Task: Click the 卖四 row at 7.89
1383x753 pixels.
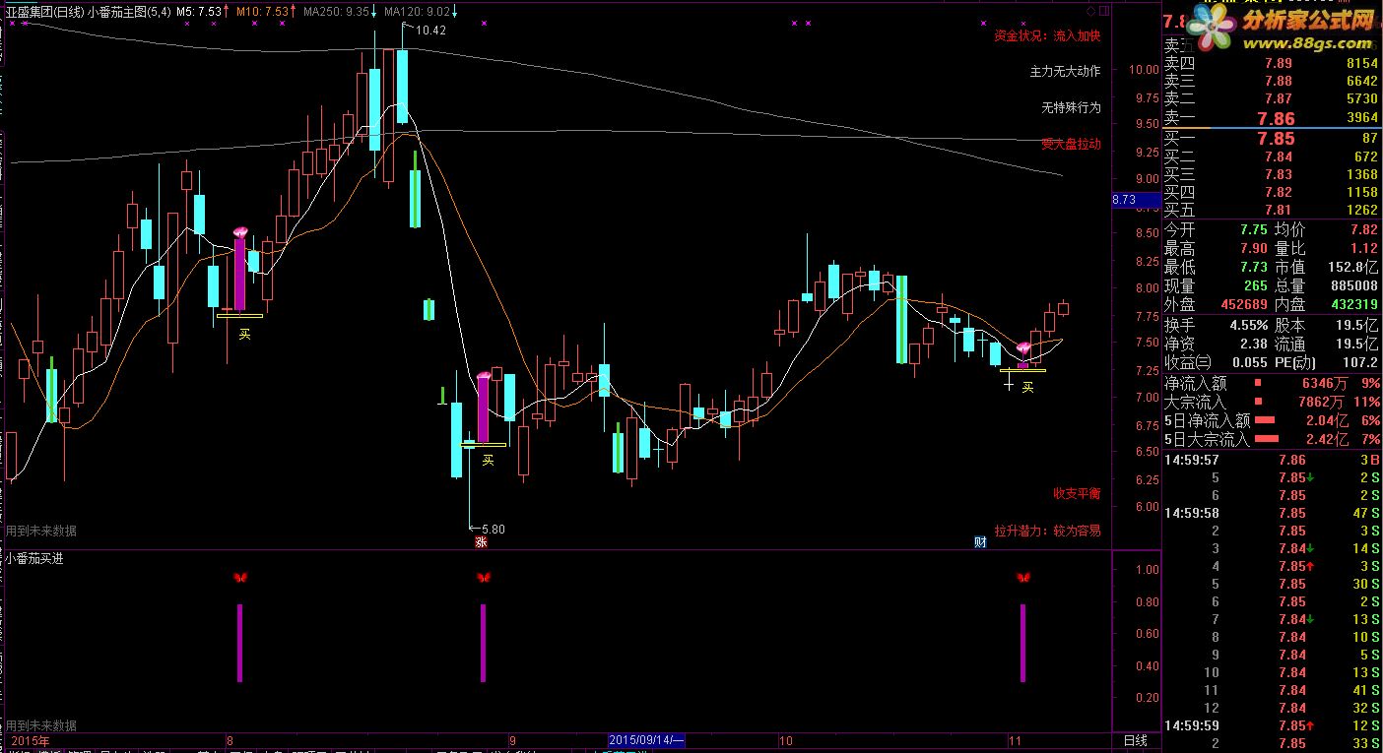Action: coord(1272,63)
